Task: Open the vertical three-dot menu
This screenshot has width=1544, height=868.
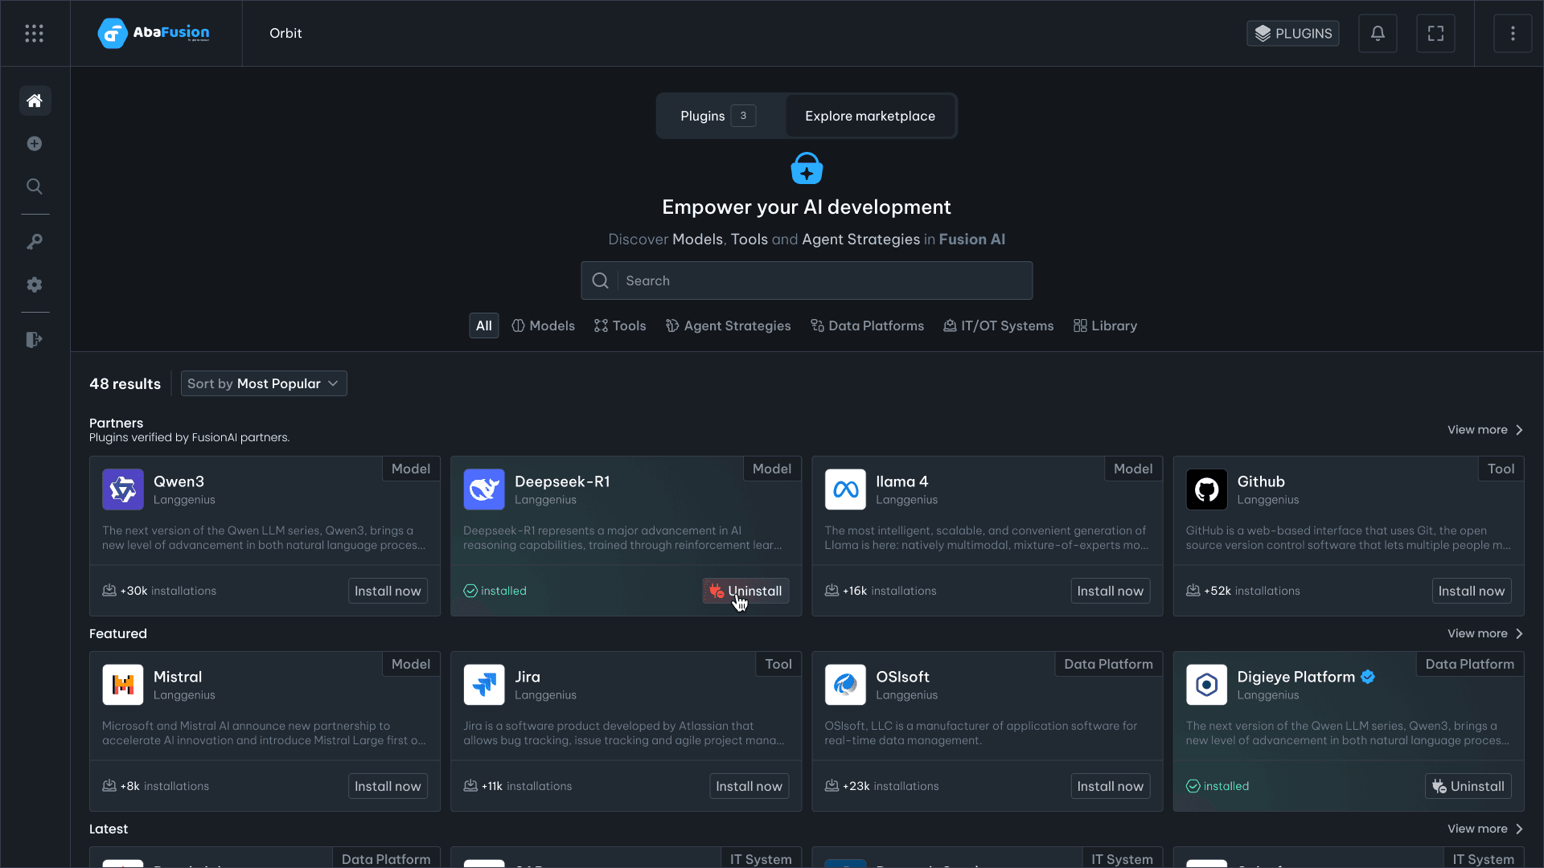Action: tap(1513, 33)
